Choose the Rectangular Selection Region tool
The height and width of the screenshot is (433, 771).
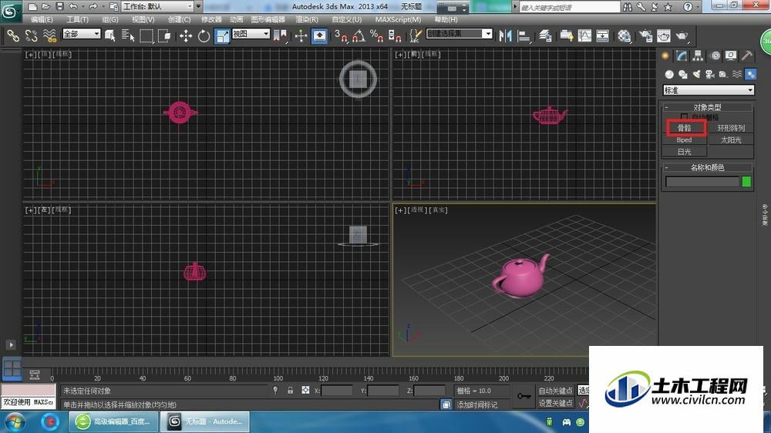(146, 35)
